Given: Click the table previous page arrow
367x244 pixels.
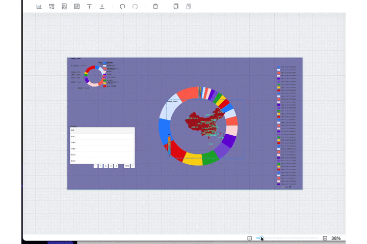Looking at the screenshot, I should pos(95,166).
